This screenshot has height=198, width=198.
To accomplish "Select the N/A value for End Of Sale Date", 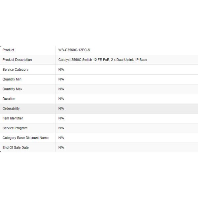I will [61, 148].
